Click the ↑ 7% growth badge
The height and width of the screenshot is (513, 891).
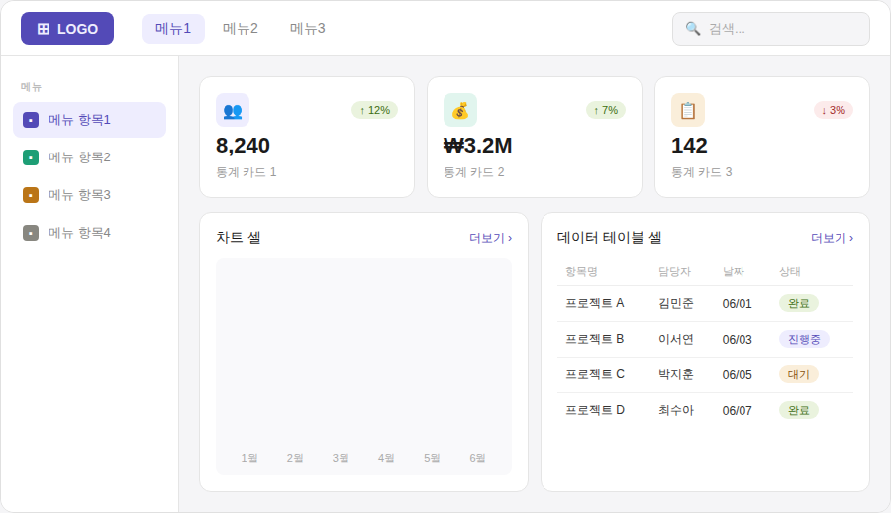click(x=605, y=110)
